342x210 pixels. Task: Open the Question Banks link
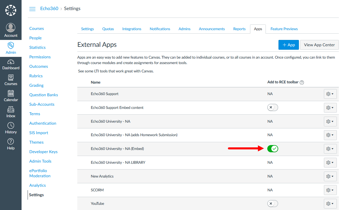[x=44, y=95]
